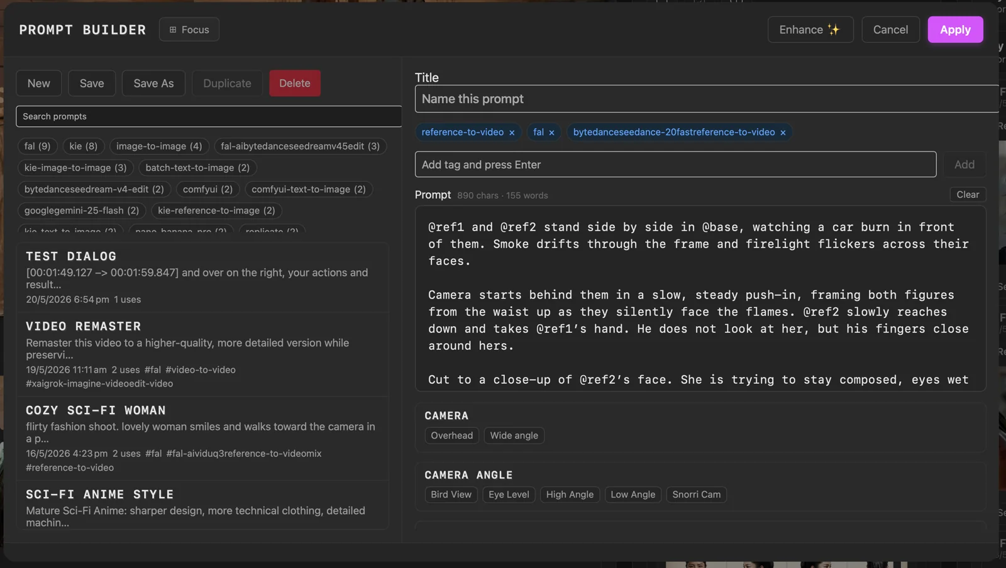Screen dimensions: 1006x568
Task: Filter by bytedanceseedream-v4-edit (2) tag
Action: click(94, 189)
